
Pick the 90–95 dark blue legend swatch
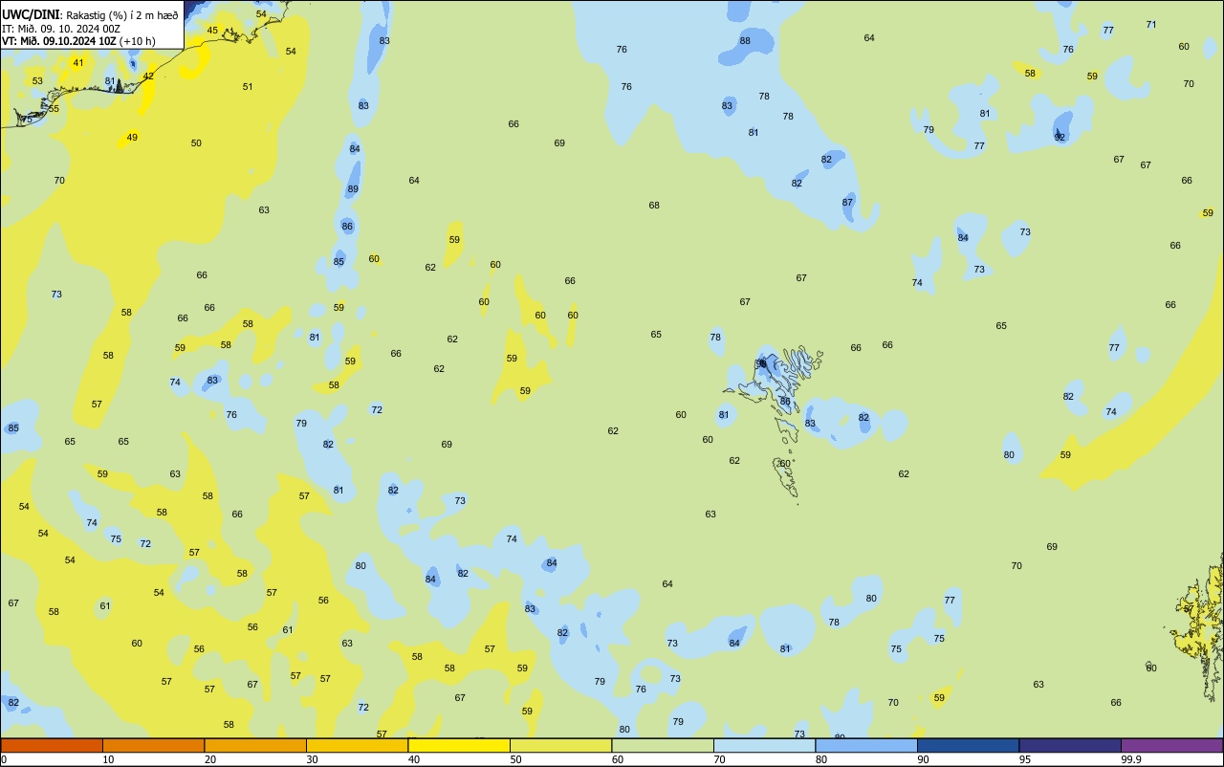[968, 745]
